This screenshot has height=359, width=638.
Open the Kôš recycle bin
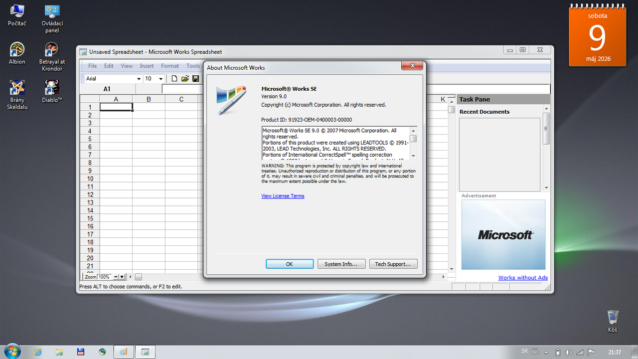pos(613,322)
